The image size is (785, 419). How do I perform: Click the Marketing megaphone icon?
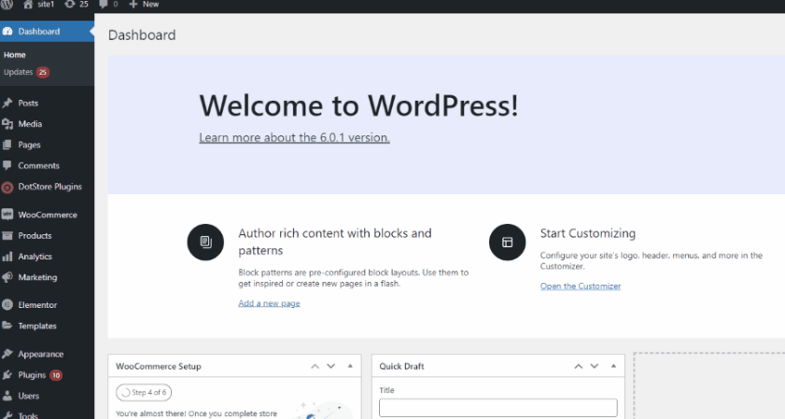tap(7, 277)
